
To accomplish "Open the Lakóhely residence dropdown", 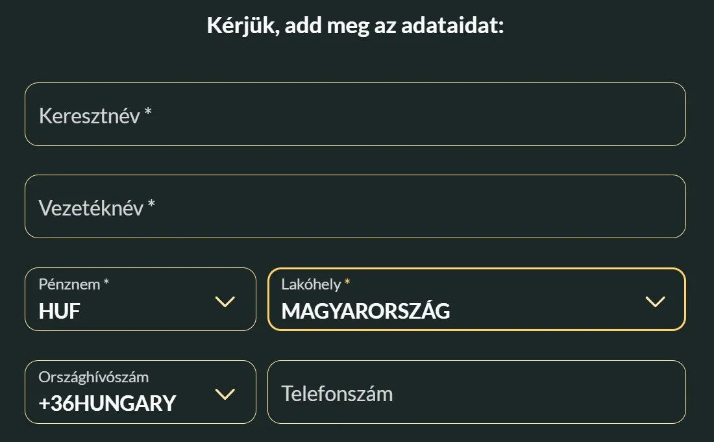I will pyautogui.click(x=476, y=299).
